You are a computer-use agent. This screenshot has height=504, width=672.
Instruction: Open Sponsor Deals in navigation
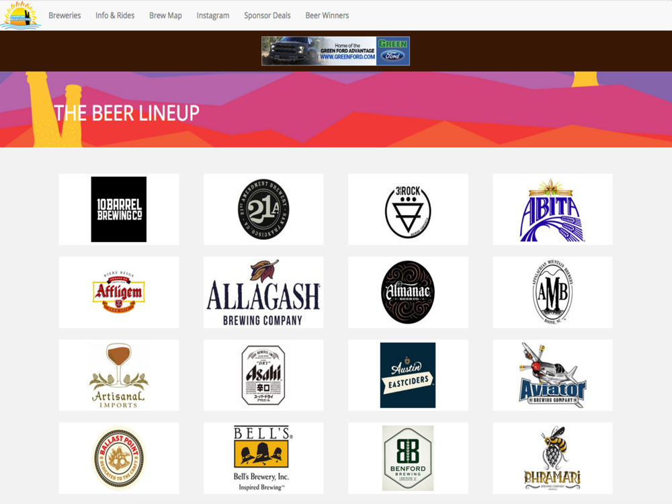tap(267, 15)
